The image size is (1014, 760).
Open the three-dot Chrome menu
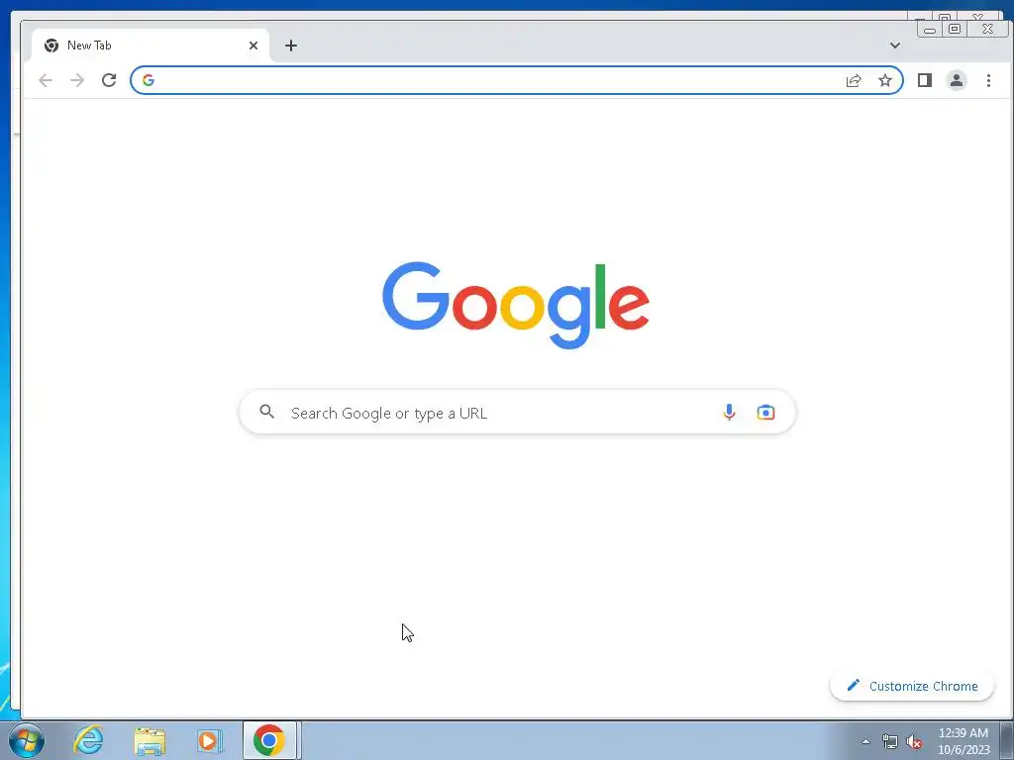(x=988, y=80)
